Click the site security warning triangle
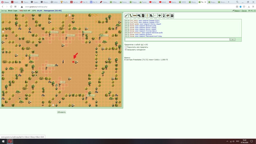 (x=22, y=7)
